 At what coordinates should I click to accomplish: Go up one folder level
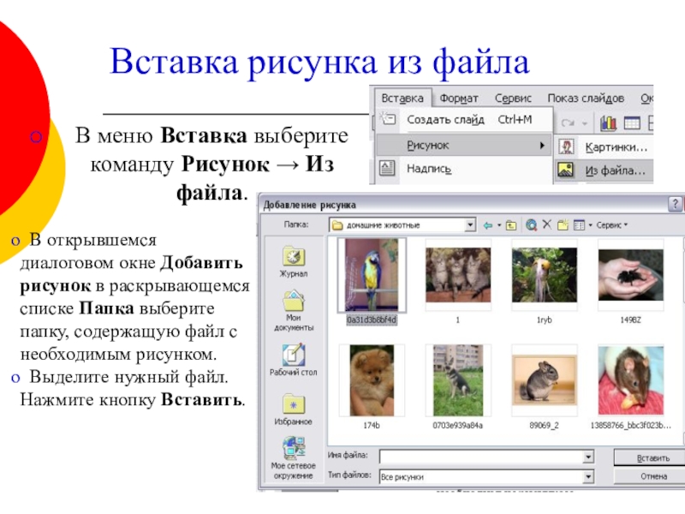point(511,225)
